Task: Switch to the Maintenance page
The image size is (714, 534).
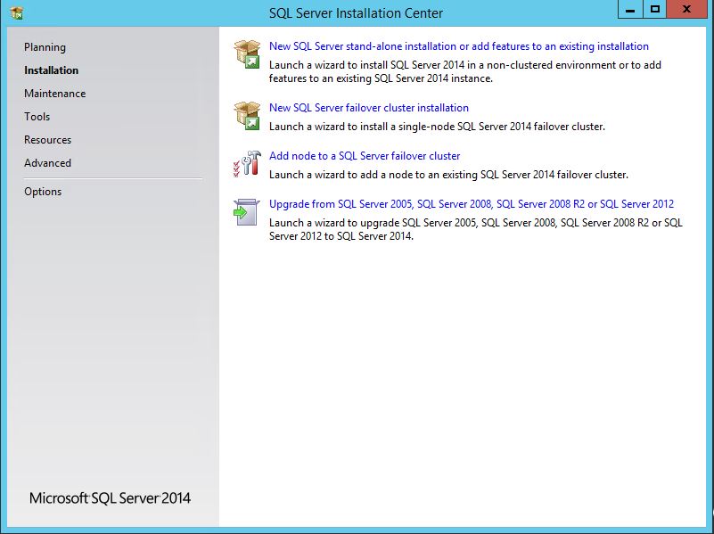Action: tap(54, 94)
